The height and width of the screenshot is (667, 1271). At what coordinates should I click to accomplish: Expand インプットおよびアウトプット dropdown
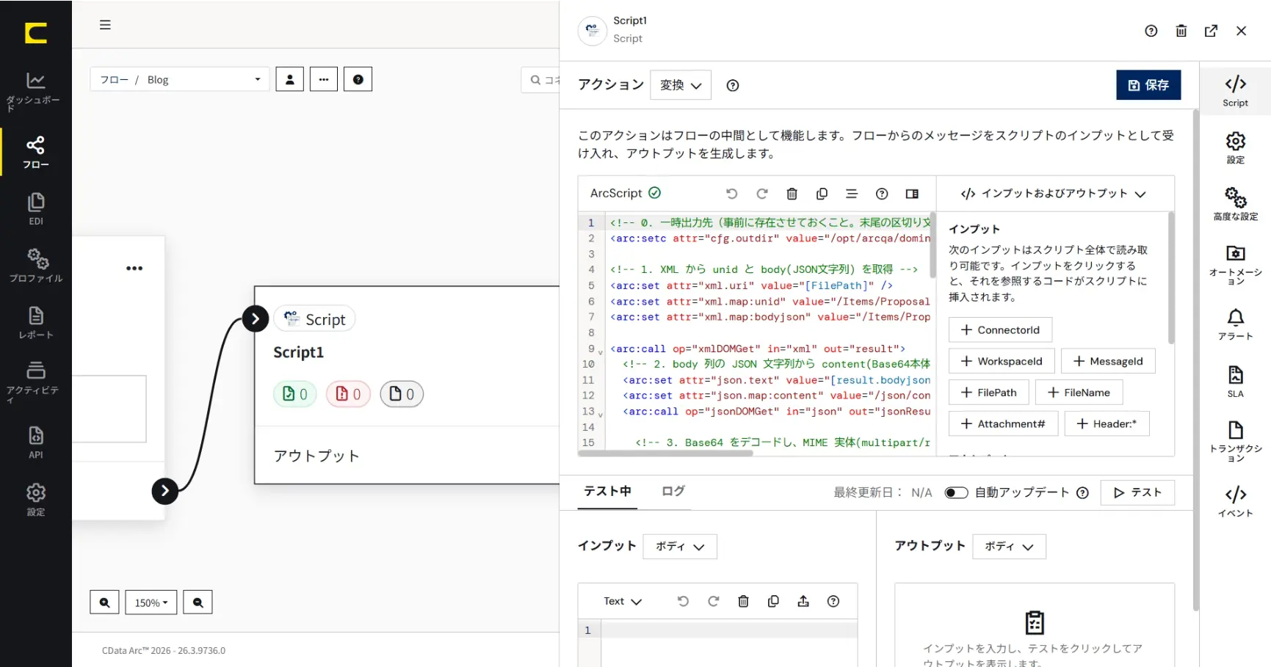point(1053,194)
